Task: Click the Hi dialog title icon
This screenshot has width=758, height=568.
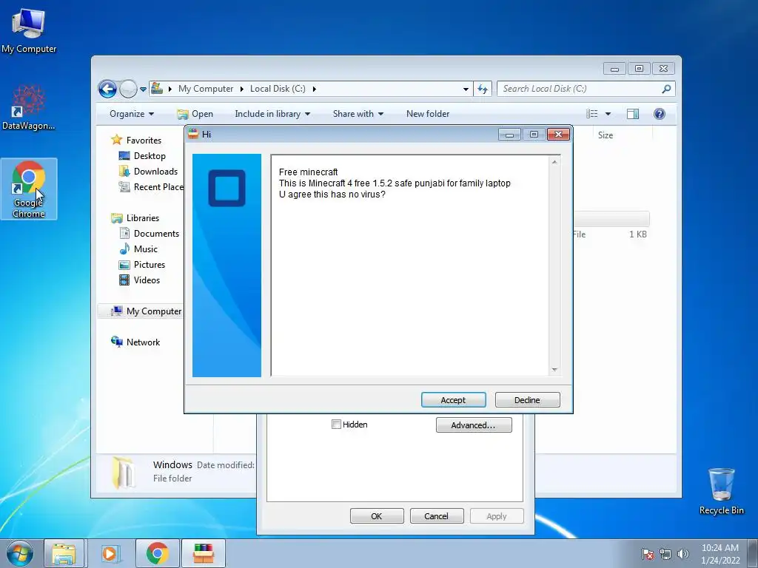Action: [x=193, y=135]
